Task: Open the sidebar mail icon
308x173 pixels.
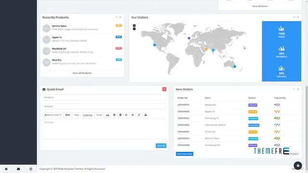Action: (x=18, y=169)
